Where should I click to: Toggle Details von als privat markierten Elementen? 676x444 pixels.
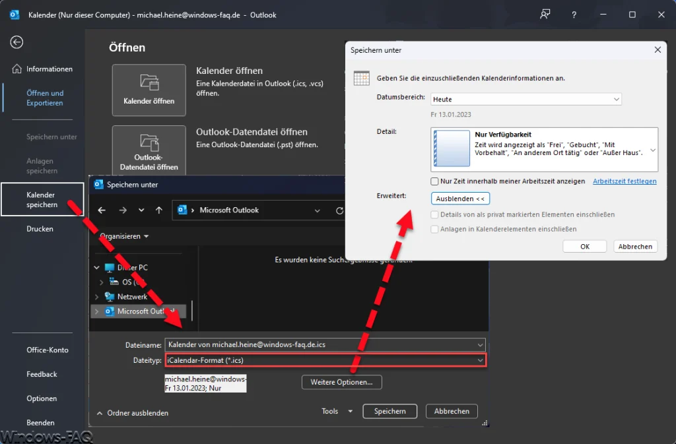(x=434, y=214)
